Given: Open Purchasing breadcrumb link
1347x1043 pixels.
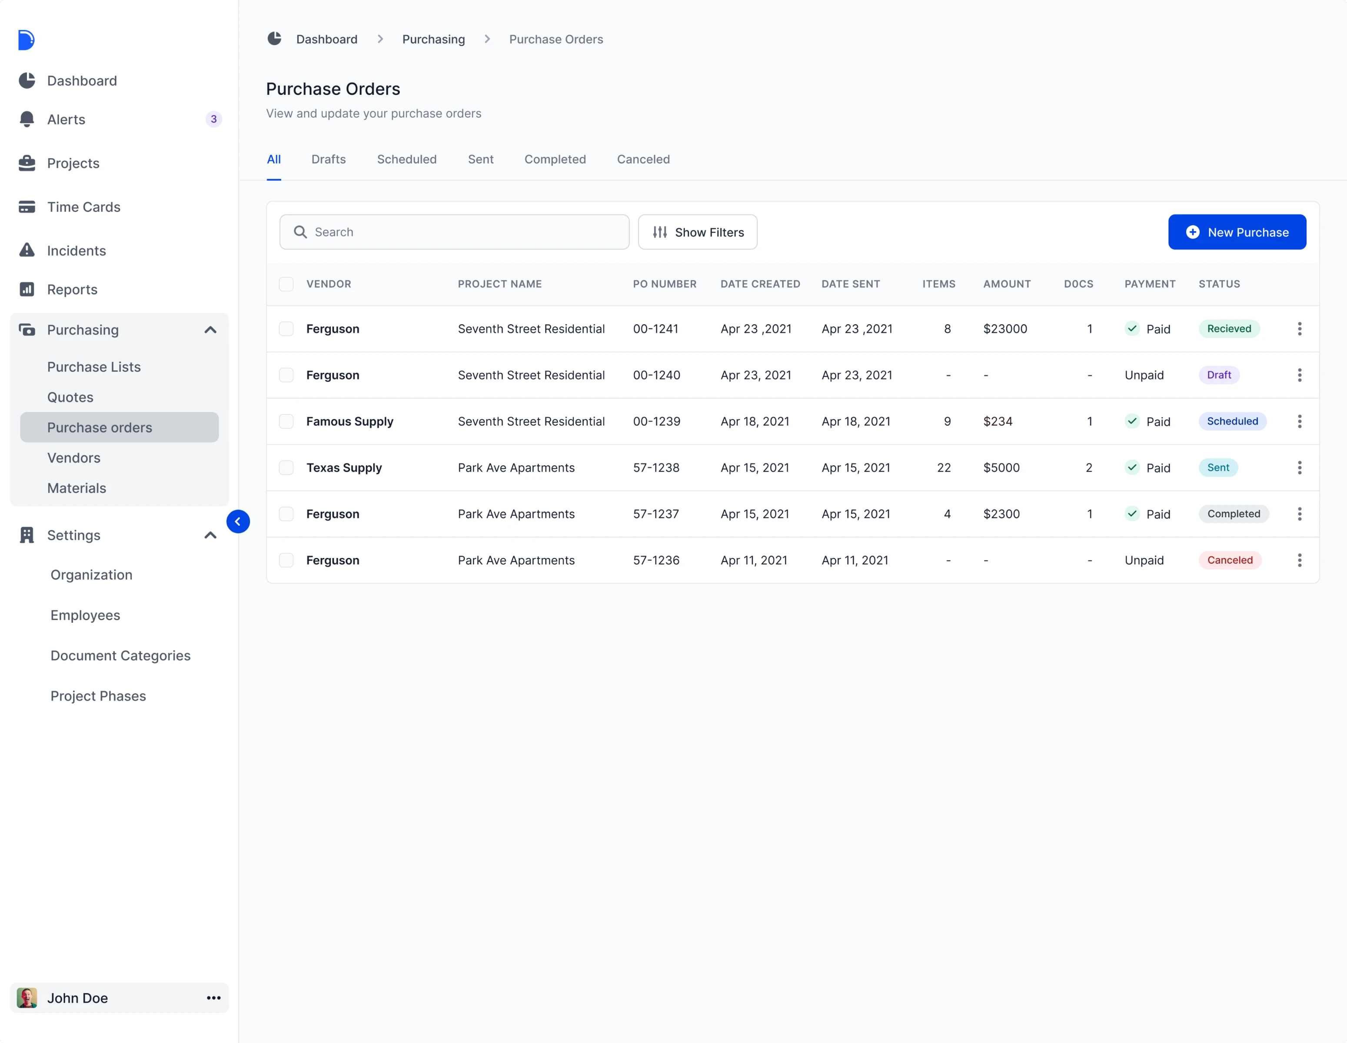Looking at the screenshot, I should tap(434, 40).
